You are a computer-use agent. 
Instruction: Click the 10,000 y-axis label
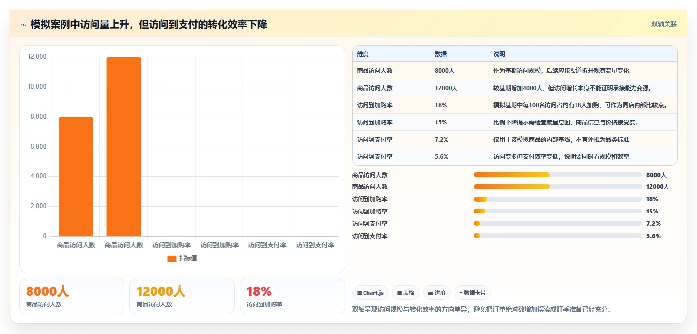(37, 87)
